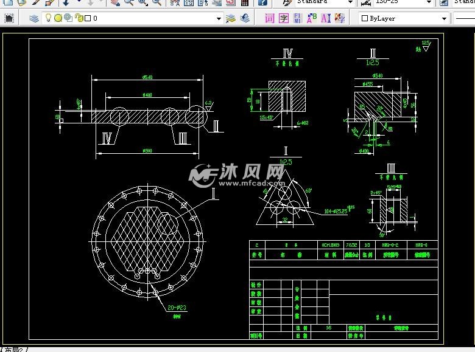Open the ByLayer color control dropdown

444,19
